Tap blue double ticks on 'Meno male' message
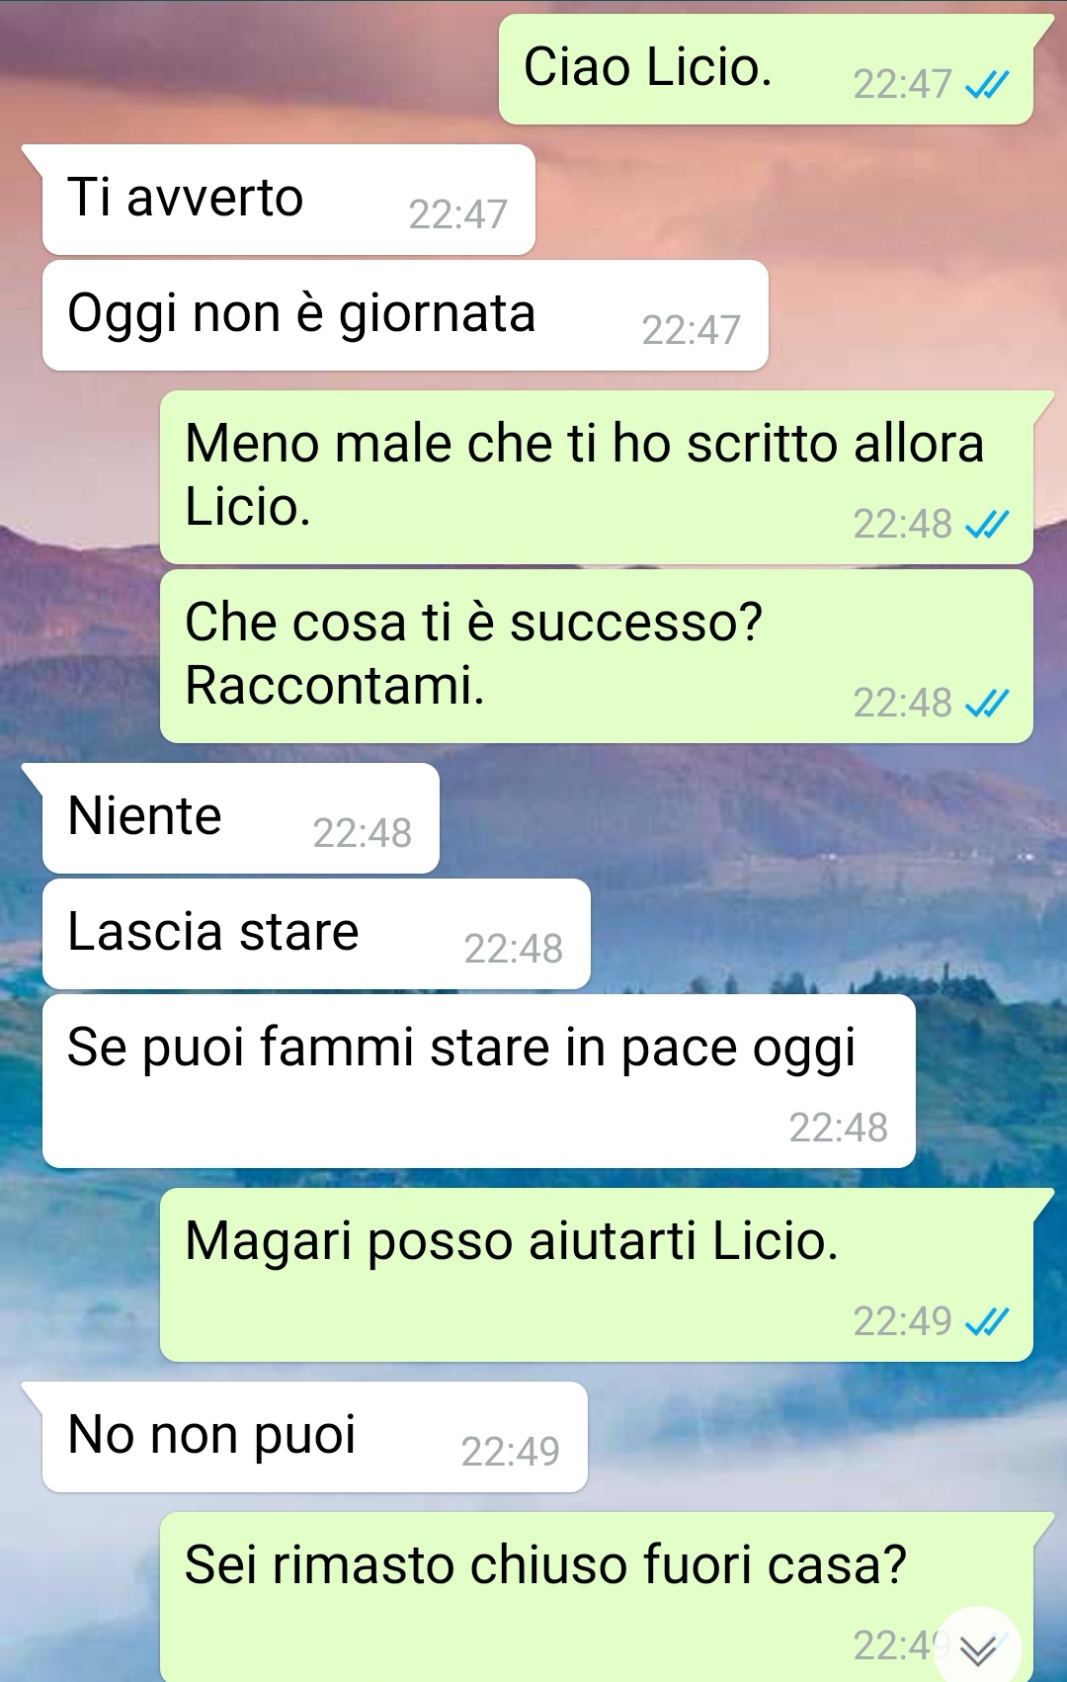The height and width of the screenshot is (1682, 1067). tap(986, 525)
